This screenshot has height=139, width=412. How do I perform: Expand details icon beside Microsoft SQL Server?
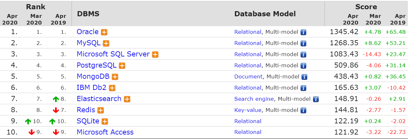(x=155, y=55)
